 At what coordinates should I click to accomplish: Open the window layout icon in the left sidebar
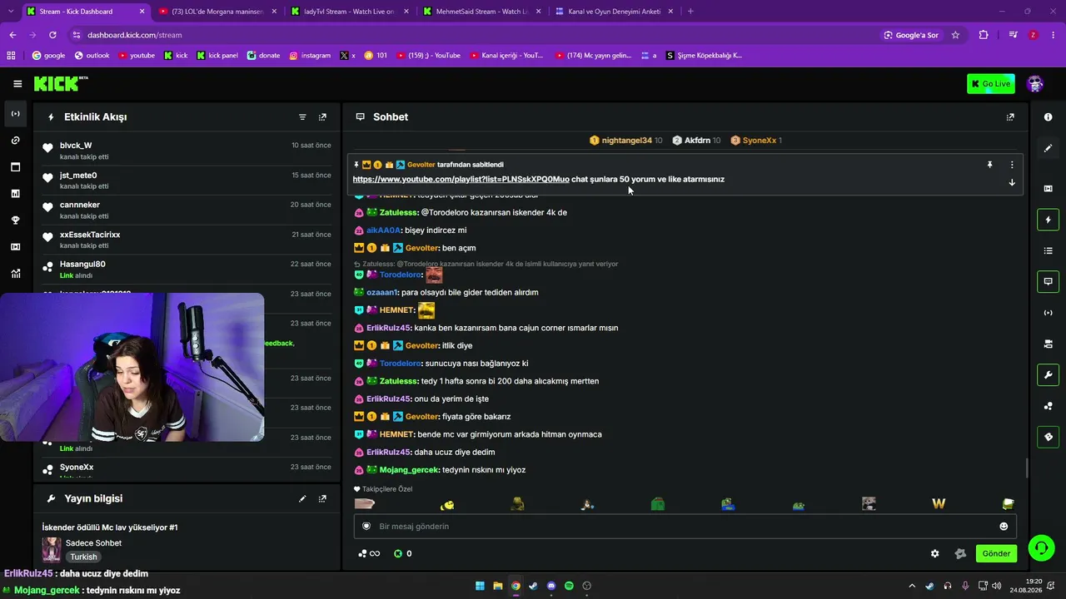tap(15, 167)
